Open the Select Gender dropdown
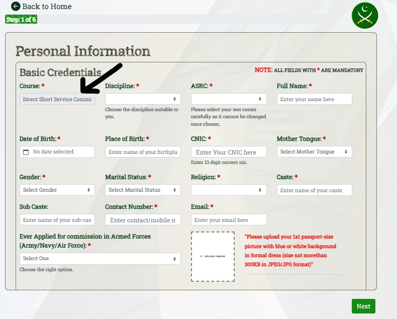Screen dimensions: 397x319 [57, 190]
